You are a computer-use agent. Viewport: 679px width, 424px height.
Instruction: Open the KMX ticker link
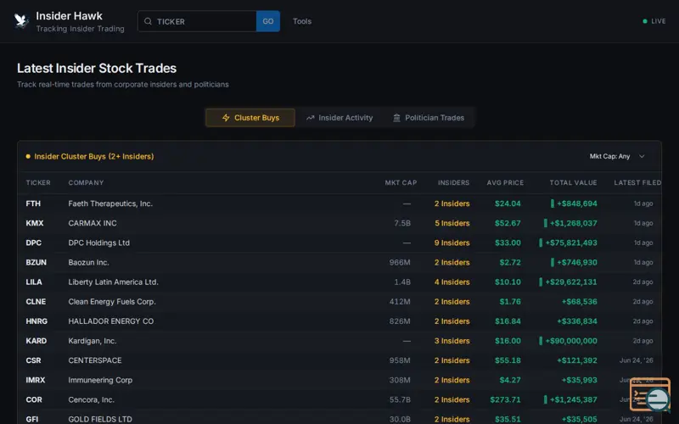coord(35,223)
